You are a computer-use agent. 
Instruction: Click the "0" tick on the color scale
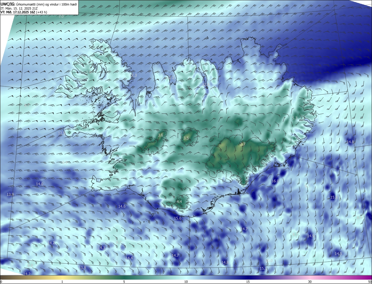(1, 282)
